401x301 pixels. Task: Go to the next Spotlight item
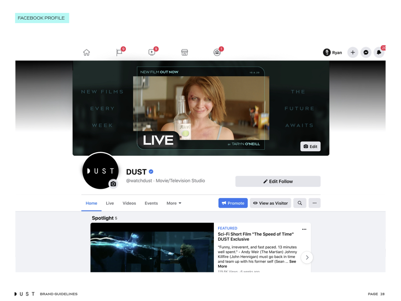(x=307, y=257)
